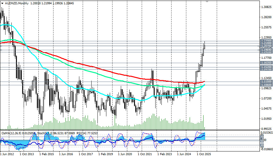Click the 1.22950 price axis label
This screenshot has height=157, width=273.
[266, 38]
